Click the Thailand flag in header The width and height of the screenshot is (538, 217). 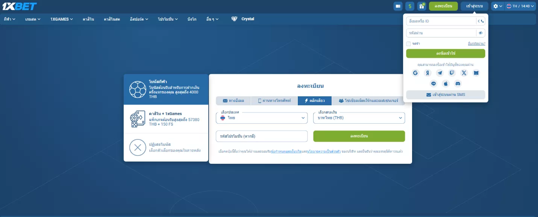[x=509, y=6]
